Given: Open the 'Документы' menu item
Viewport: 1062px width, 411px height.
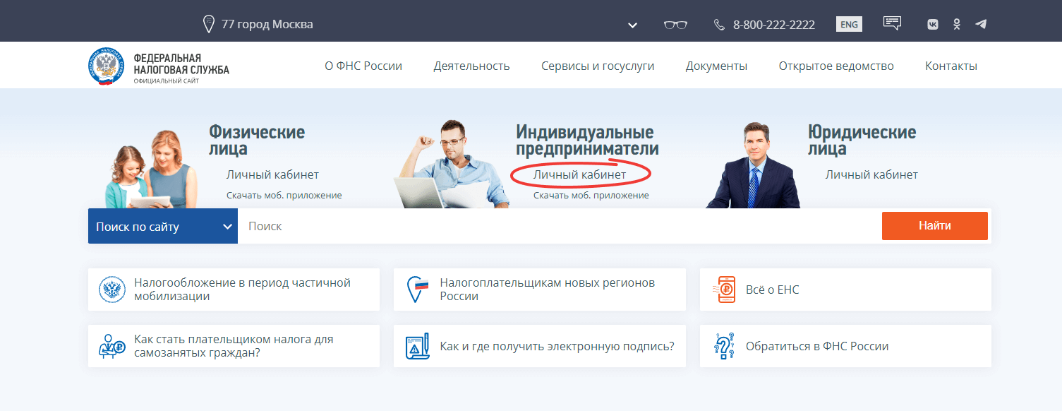Looking at the screenshot, I should 716,66.
